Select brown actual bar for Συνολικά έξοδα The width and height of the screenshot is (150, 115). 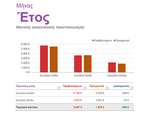[x=88, y=64]
